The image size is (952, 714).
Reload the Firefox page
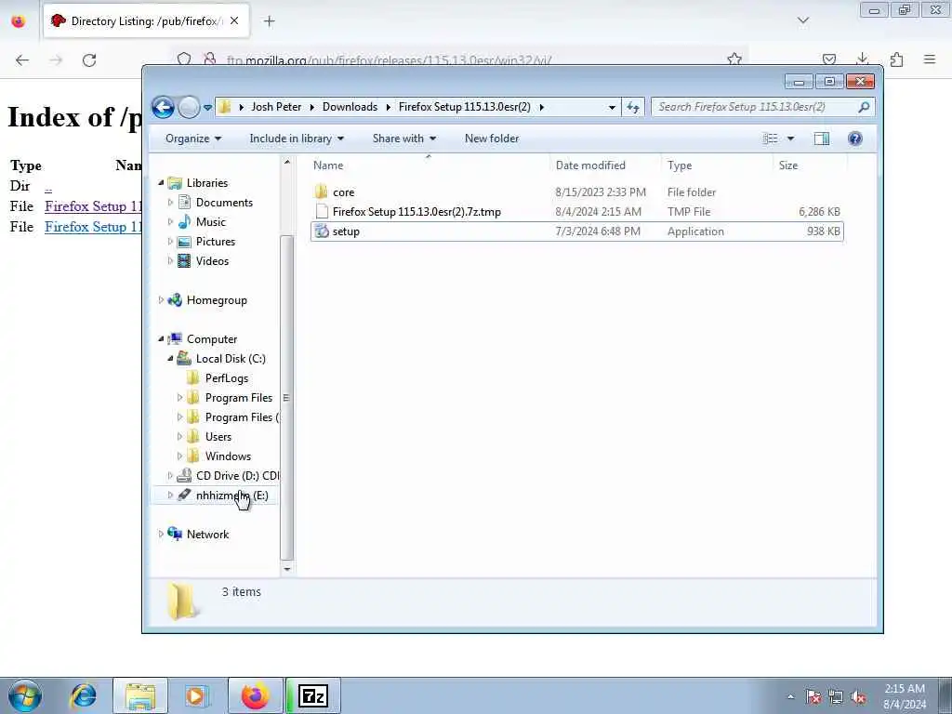pos(89,60)
